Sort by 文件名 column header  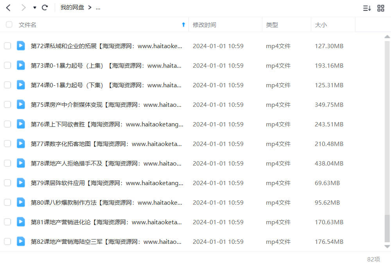[x=27, y=25]
